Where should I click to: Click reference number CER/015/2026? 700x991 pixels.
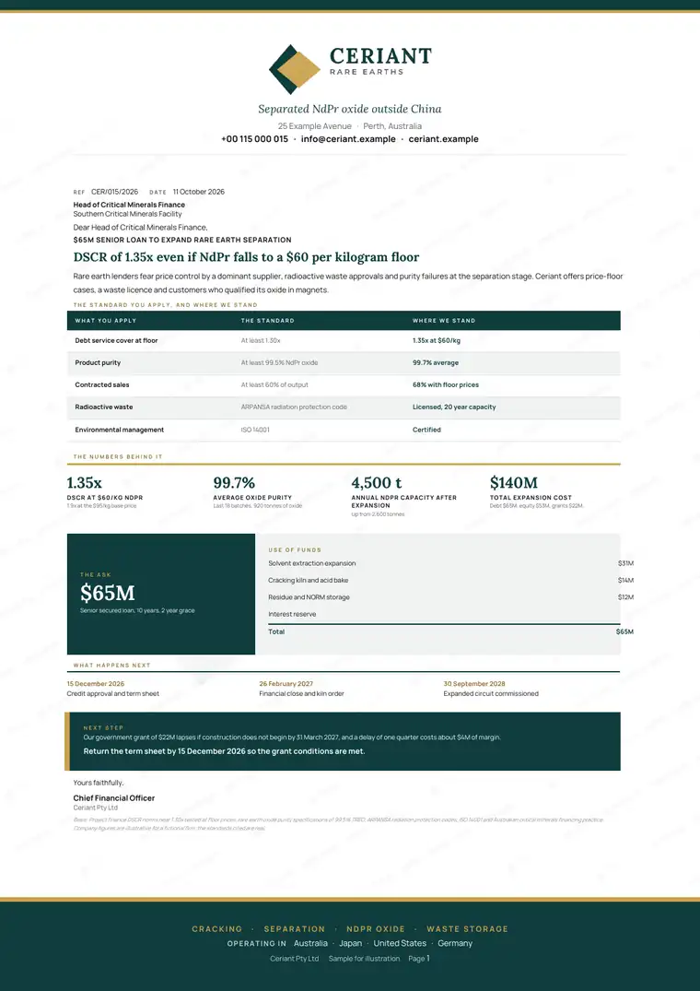pyautogui.click(x=114, y=192)
